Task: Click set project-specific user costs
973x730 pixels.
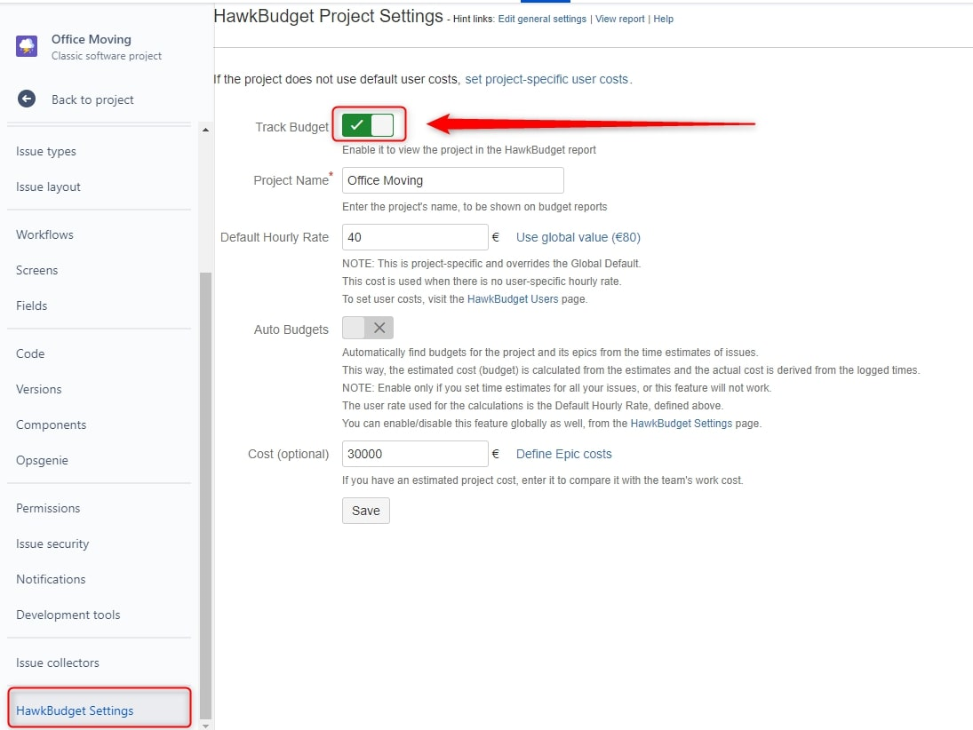Action: [547, 78]
